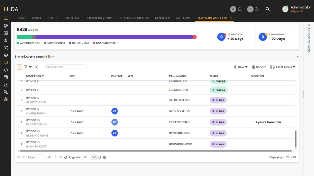Click the LC contact badge for iPhone 16
This screenshot has width=314, height=176.
pyautogui.click(x=115, y=122)
